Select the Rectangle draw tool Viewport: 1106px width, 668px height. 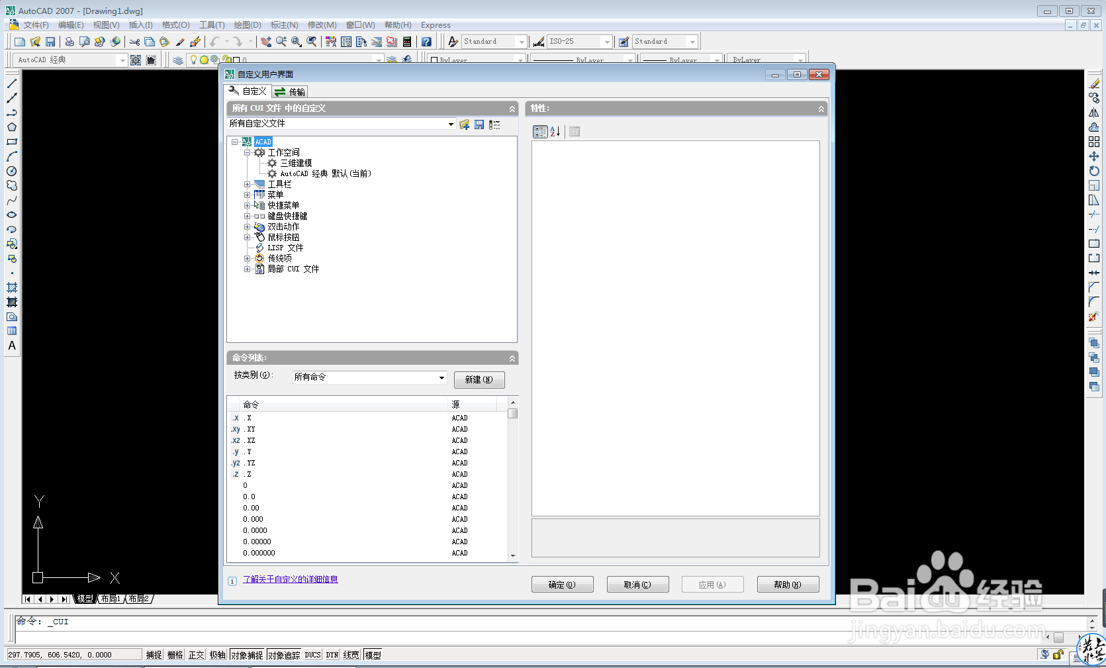click(12, 142)
